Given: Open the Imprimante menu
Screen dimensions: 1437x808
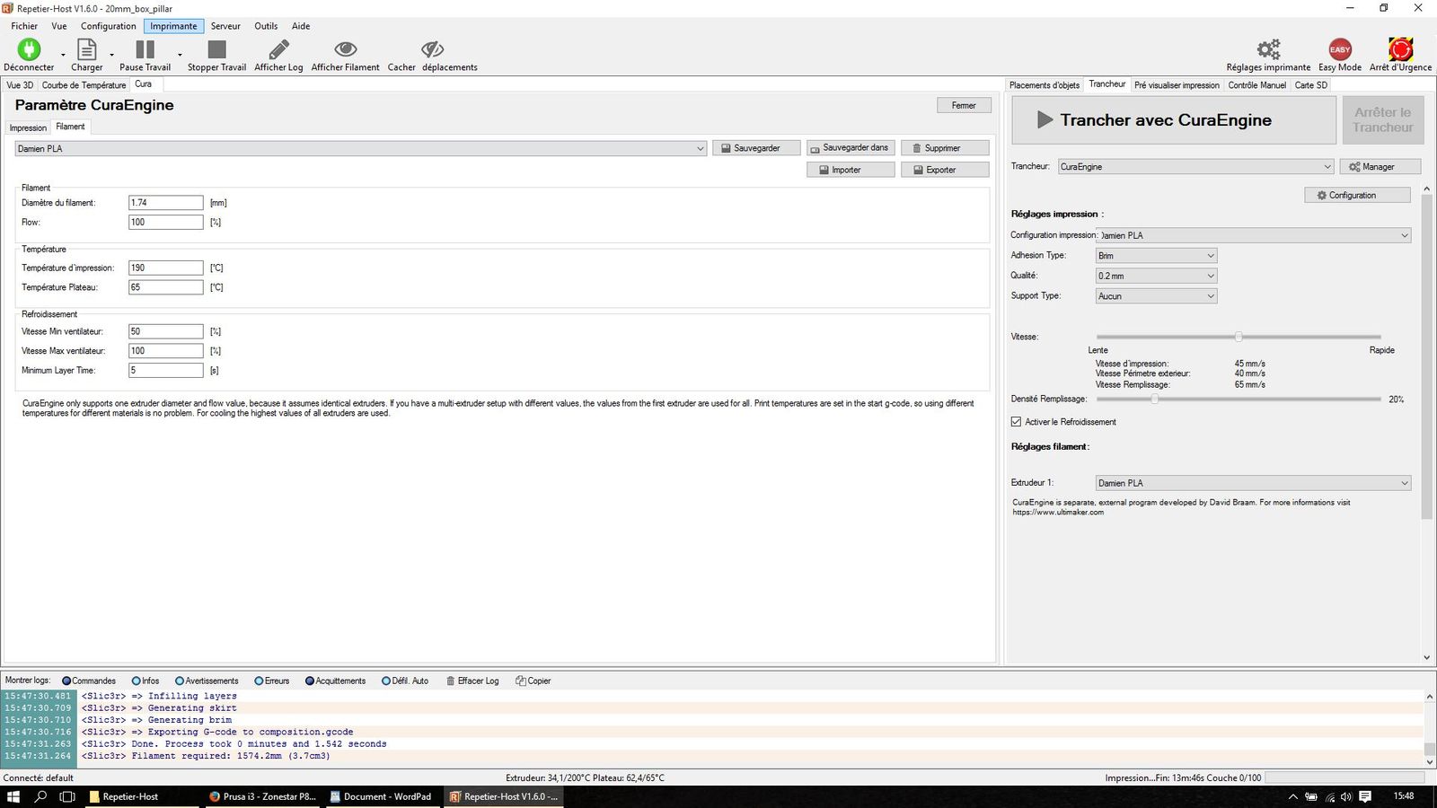Looking at the screenshot, I should tap(173, 26).
